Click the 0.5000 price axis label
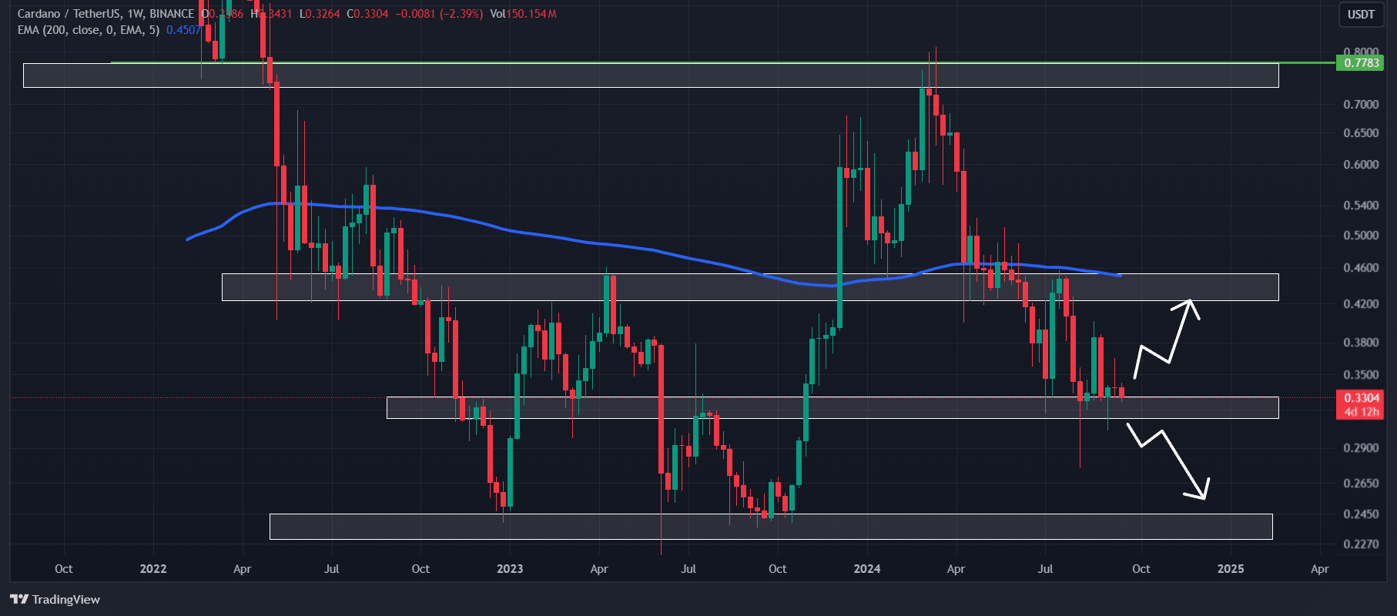The image size is (1397, 616). 1361,235
